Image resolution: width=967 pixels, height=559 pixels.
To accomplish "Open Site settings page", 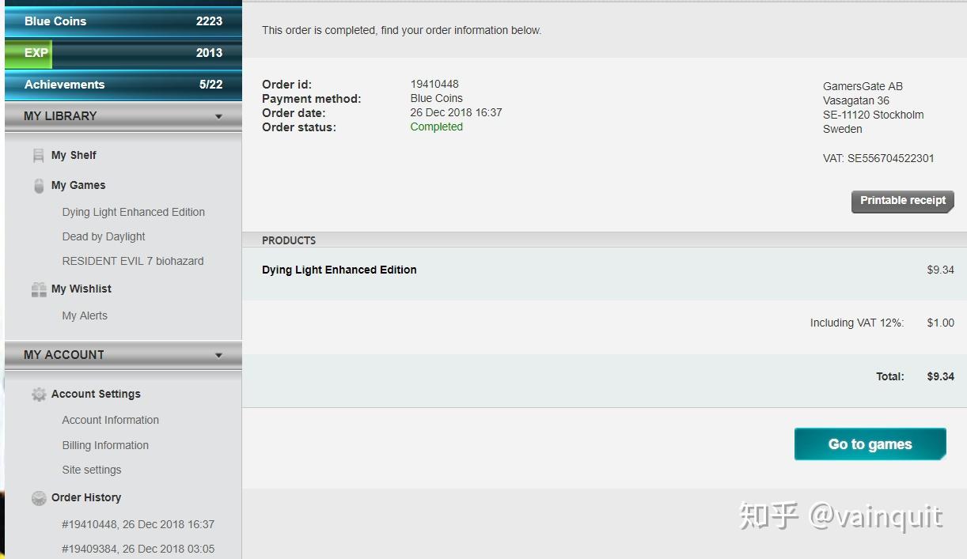I will (92, 470).
